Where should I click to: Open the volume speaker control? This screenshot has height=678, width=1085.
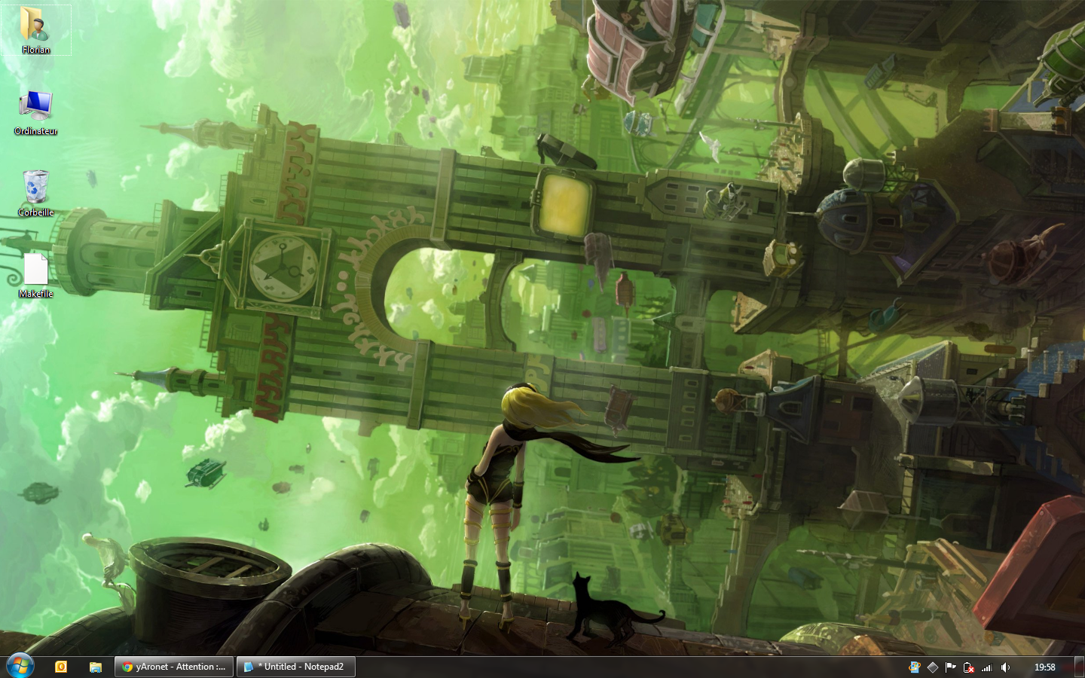(1005, 667)
